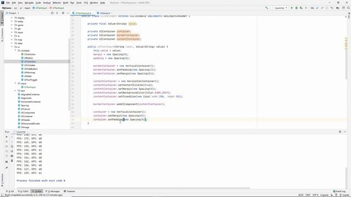Run with Coverage icon in toolbar
351x197 pixels.
click(x=301, y=8)
